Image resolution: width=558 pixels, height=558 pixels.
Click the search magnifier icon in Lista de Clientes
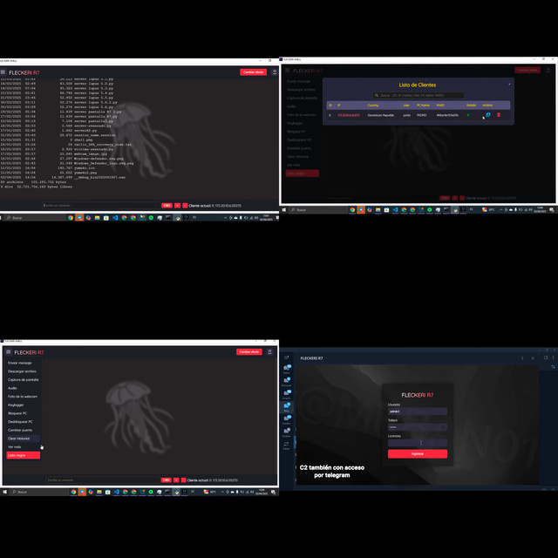(x=377, y=95)
